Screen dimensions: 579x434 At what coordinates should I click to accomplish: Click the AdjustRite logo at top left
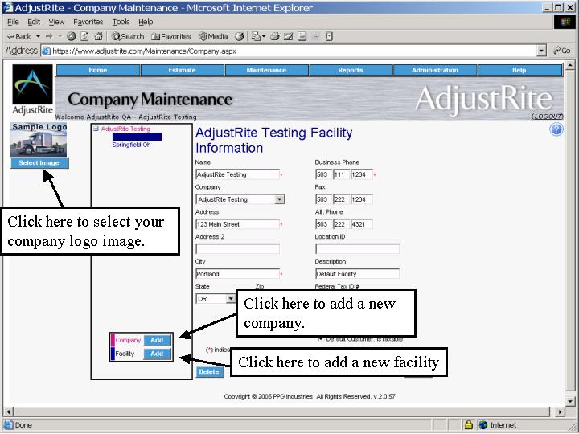(32, 89)
